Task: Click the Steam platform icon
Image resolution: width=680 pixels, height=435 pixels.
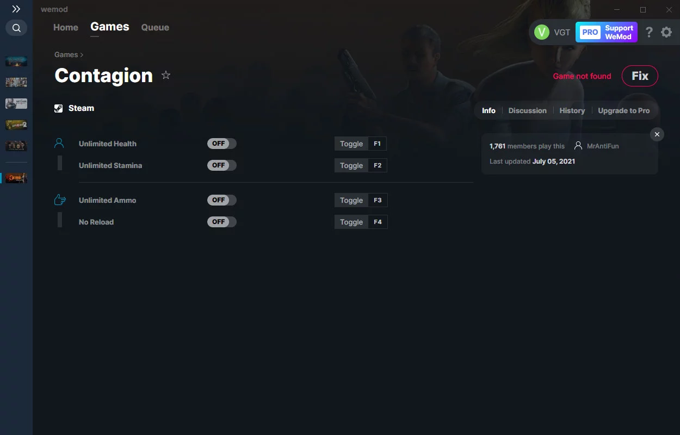Action: pyautogui.click(x=59, y=108)
